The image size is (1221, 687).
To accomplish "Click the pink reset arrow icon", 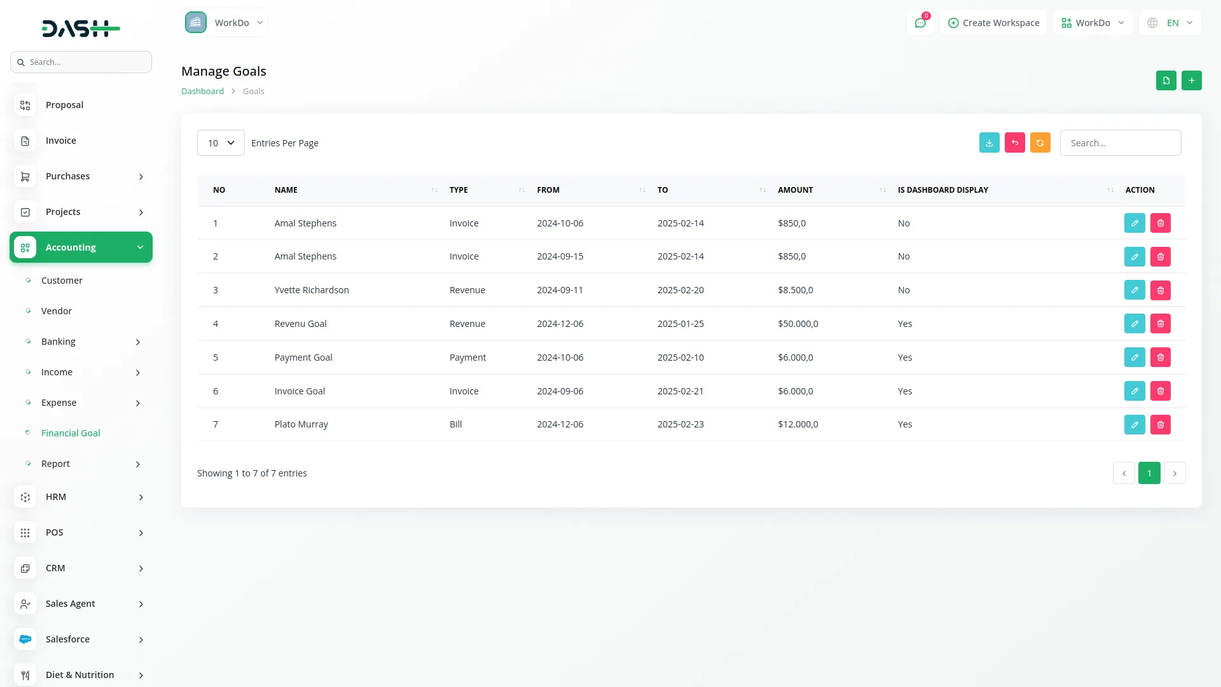I will pos(1014,143).
